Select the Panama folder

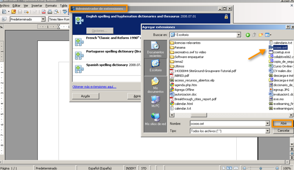(178, 48)
